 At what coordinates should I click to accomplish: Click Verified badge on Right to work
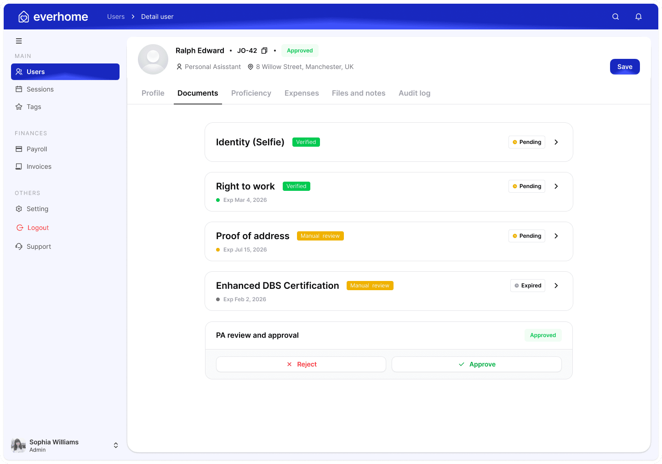[x=297, y=186]
